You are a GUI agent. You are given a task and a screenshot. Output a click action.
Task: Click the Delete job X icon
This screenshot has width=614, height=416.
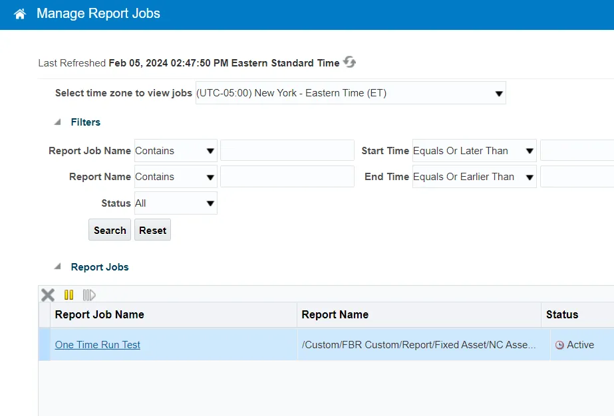click(48, 295)
